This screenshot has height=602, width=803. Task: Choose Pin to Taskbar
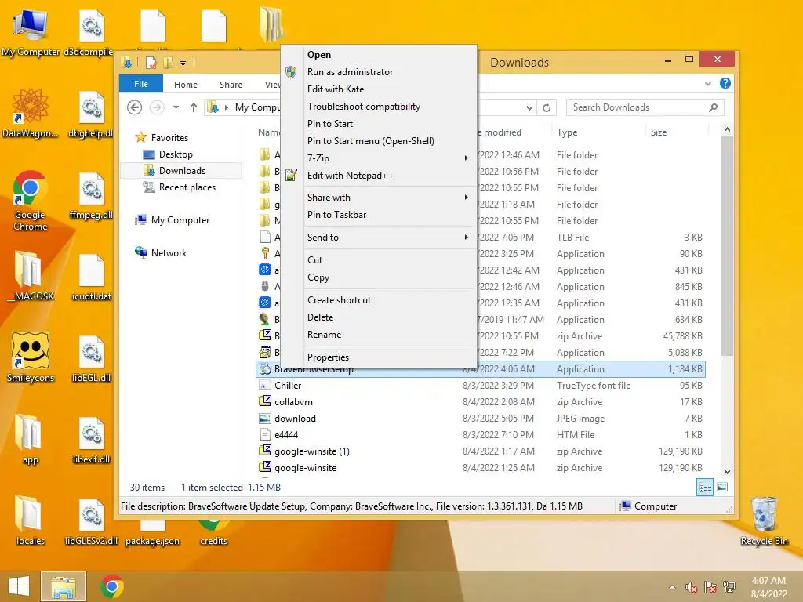379,215
